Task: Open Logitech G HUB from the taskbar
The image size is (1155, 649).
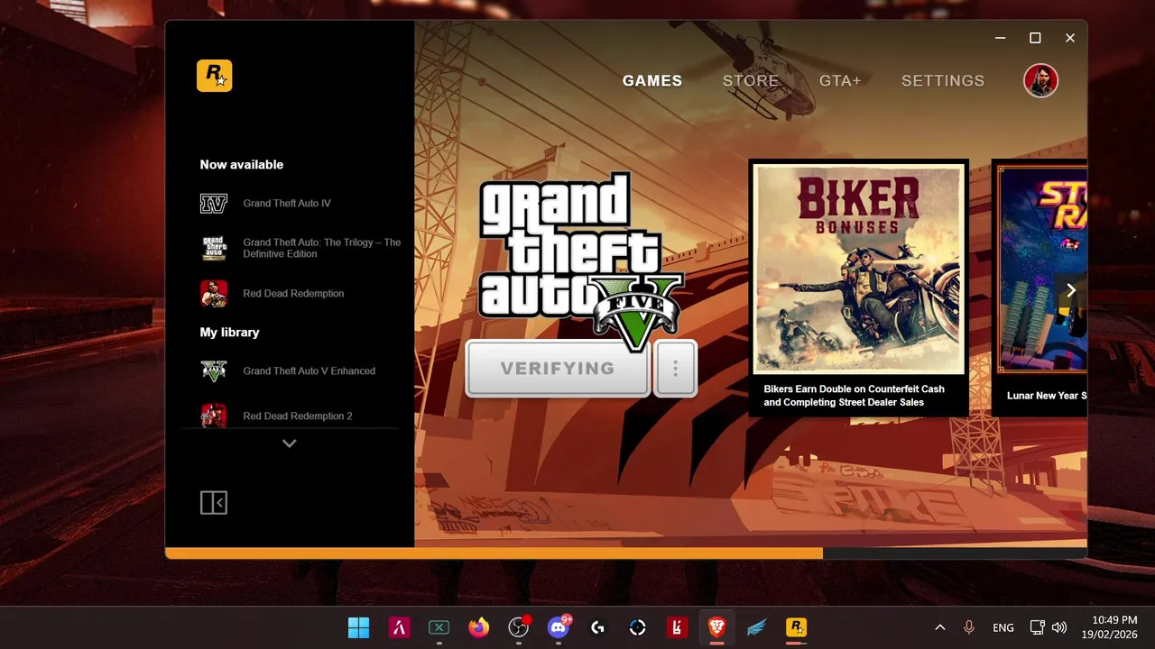Action: (597, 627)
